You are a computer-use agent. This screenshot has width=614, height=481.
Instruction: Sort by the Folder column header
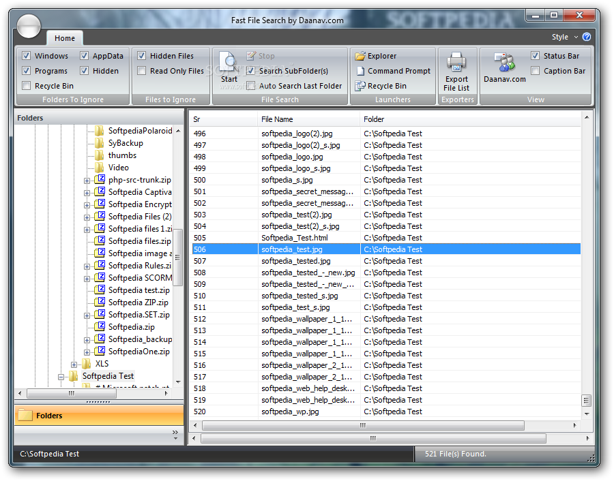tap(470, 119)
